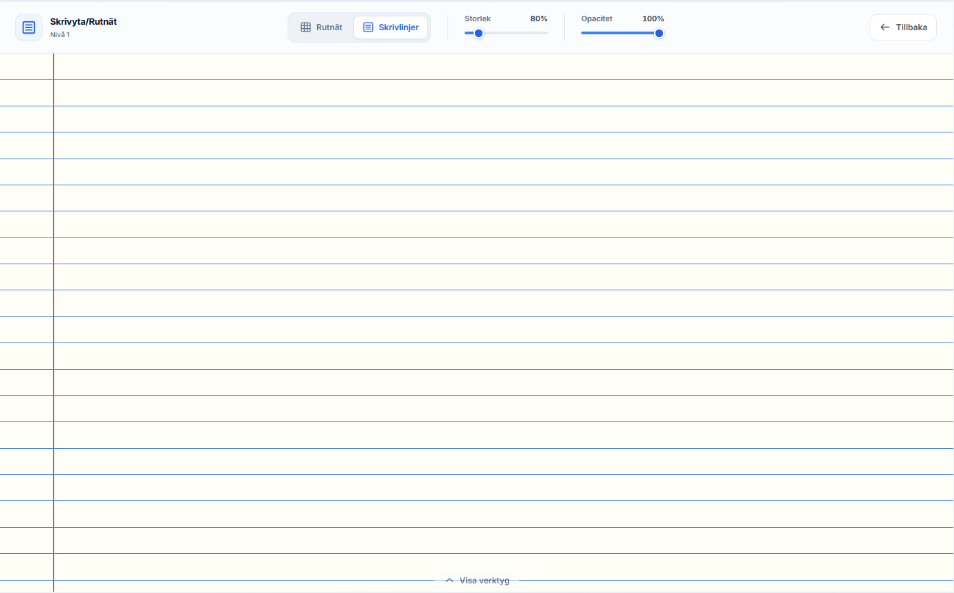Click the grid icon in the Rutnät option
954x593 pixels.
click(x=306, y=27)
